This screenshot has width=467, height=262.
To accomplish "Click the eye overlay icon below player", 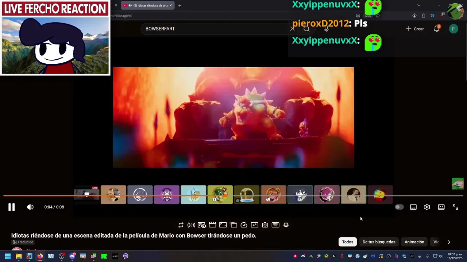I will (x=202, y=225).
